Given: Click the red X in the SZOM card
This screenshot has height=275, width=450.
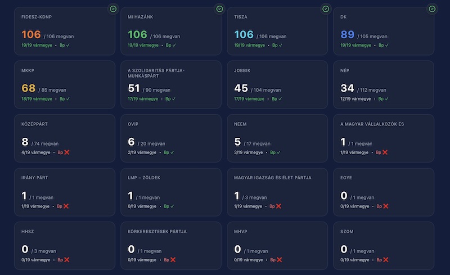Looking at the screenshot, I should (x=385, y=260).
